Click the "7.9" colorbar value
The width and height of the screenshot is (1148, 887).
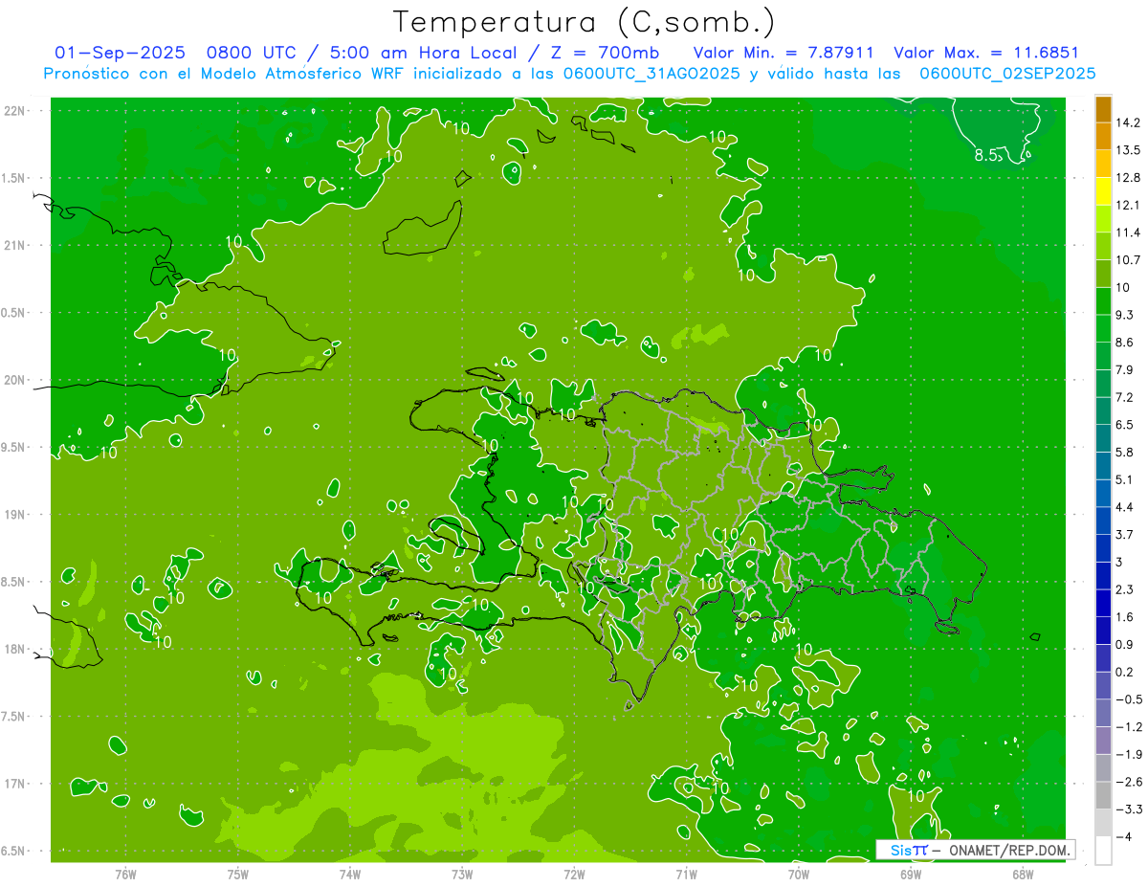pyautogui.click(x=1125, y=369)
